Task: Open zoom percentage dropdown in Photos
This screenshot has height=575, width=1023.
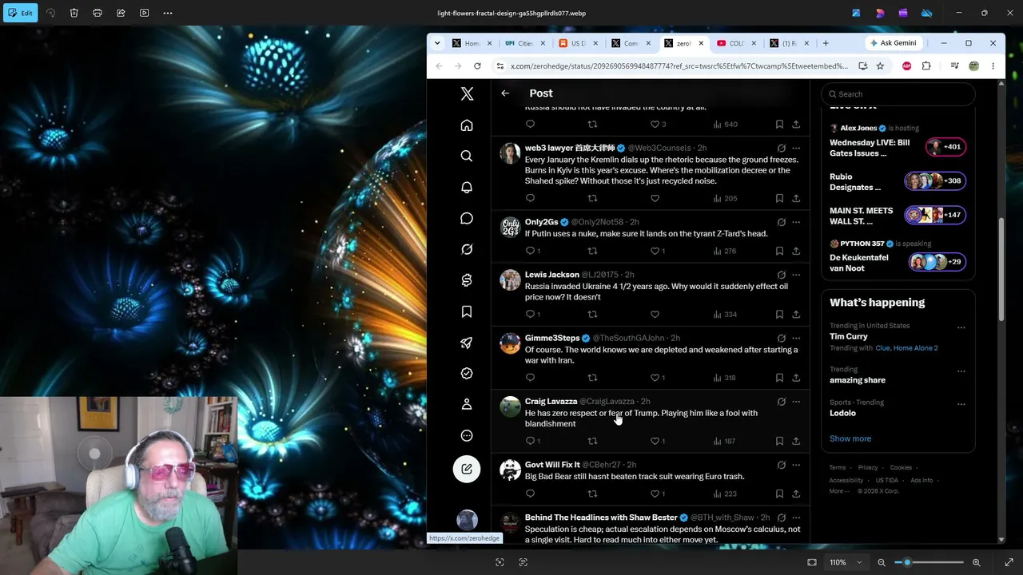Action: point(845,562)
